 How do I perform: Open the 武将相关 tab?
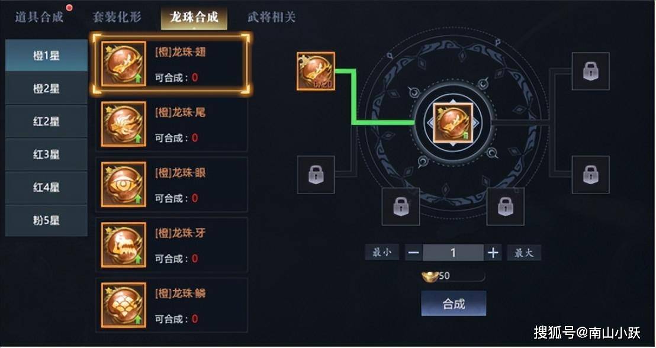[x=271, y=17]
